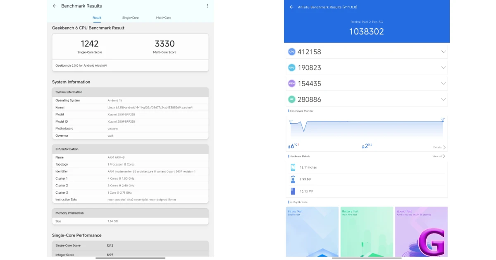Open the Battery Test card
The image size is (496, 260).
point(367,231)
